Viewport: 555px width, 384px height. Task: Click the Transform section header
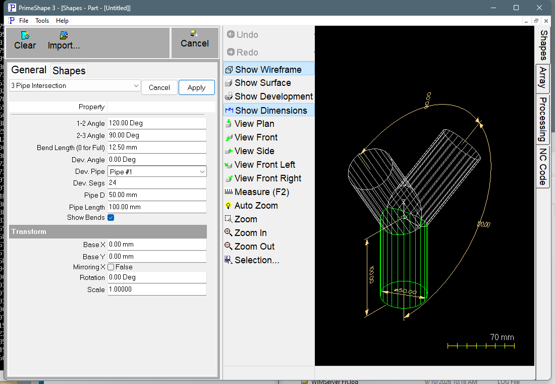pos(108,231)
